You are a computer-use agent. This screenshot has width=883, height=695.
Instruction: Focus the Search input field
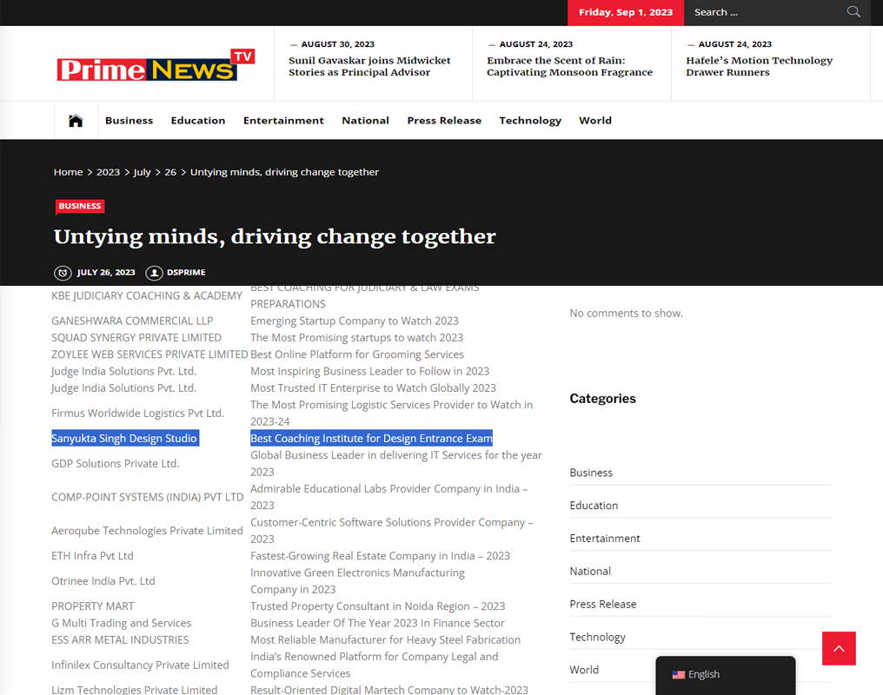coord(766,12)
